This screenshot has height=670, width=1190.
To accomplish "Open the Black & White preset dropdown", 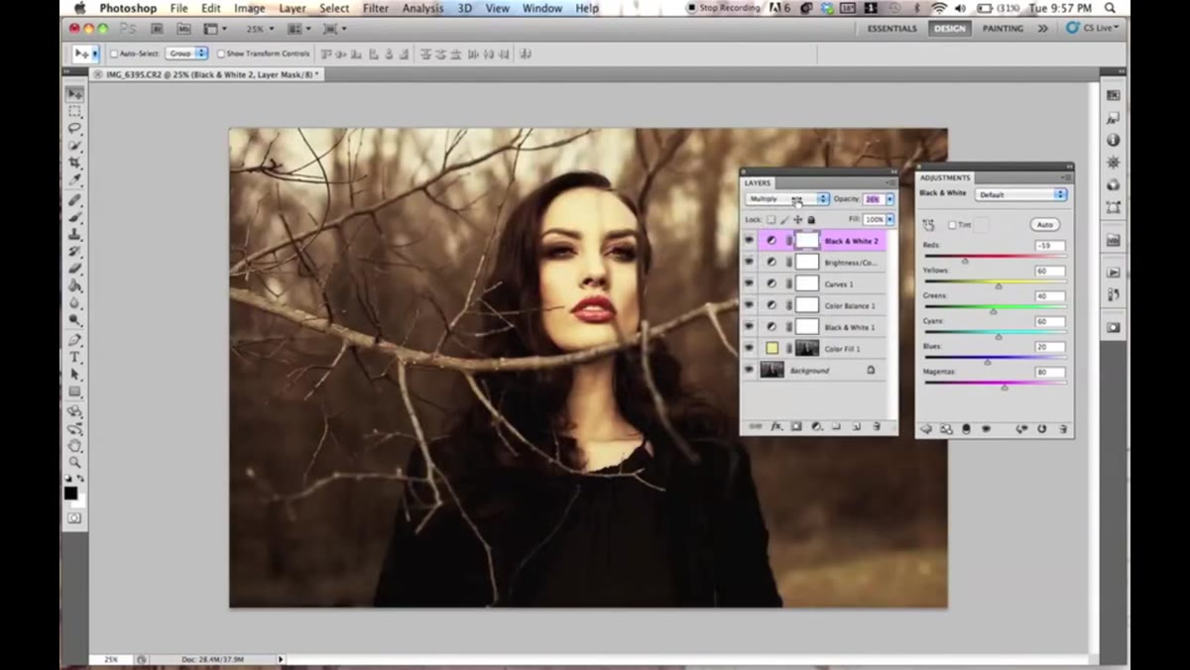I will [x=1020, y=194].
